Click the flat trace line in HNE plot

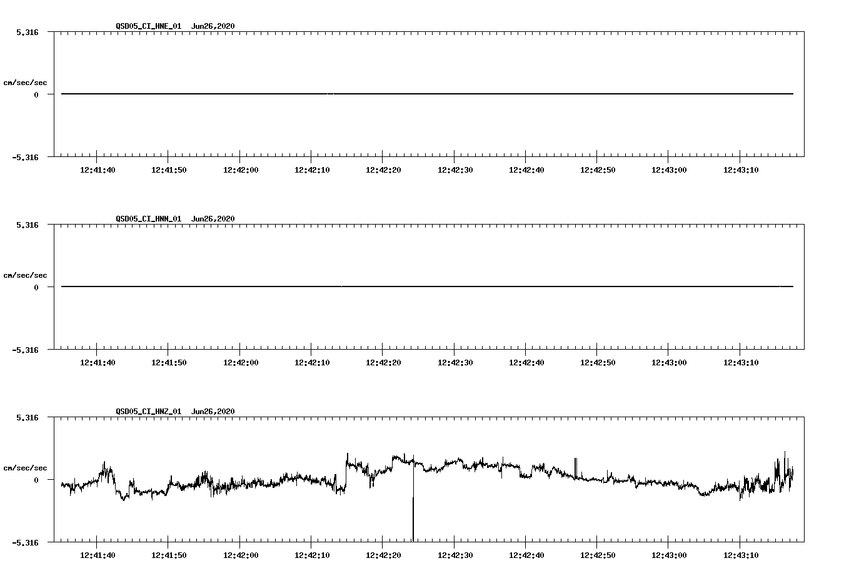tap(427, 94)
